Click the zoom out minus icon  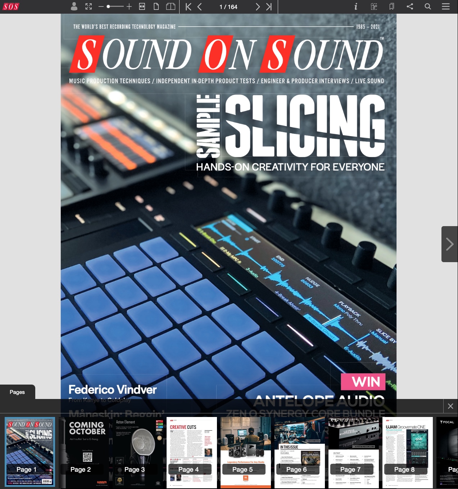(x=101, y=6)
